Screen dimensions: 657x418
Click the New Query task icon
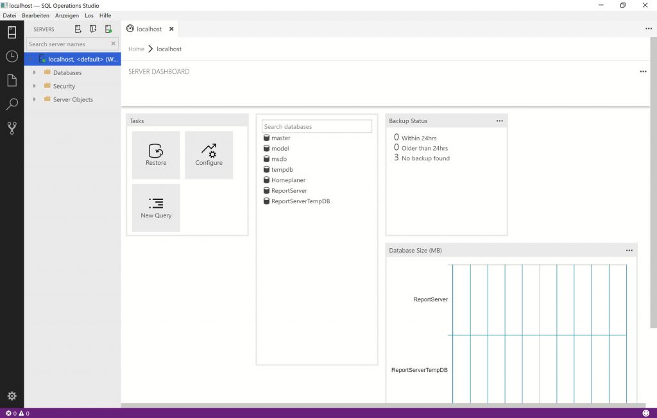[x=156, y=208]
